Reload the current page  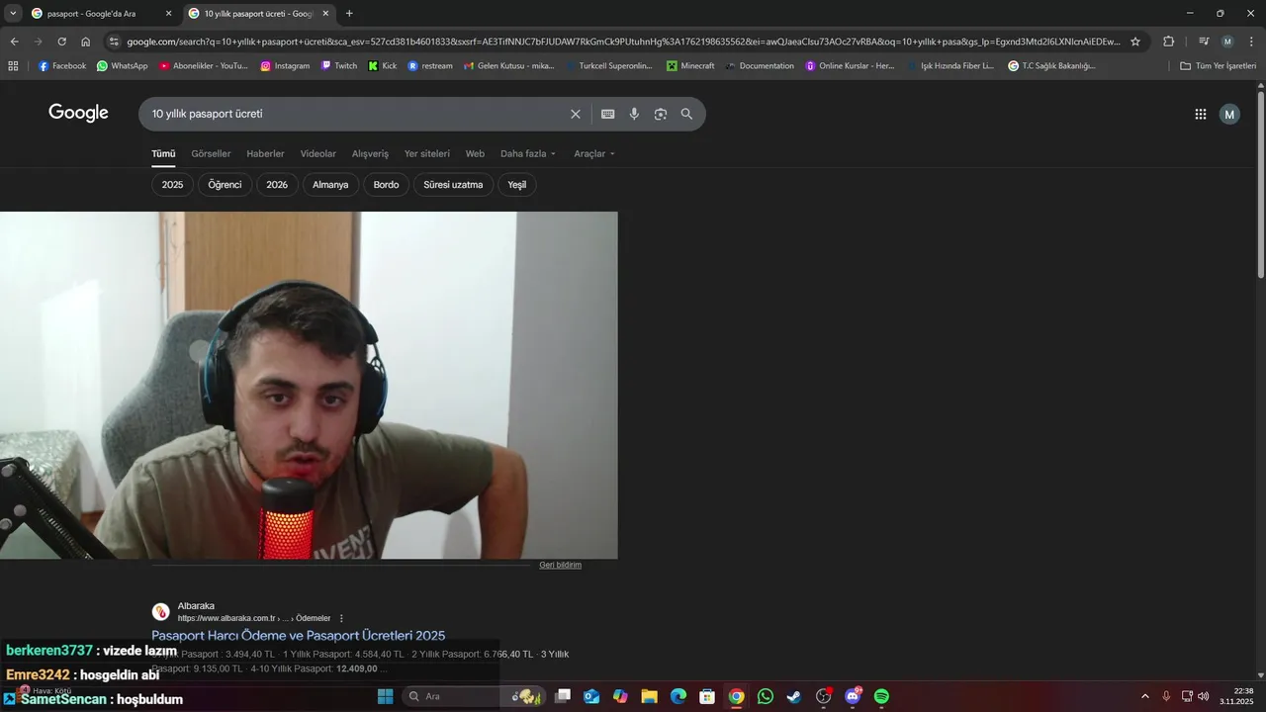(x=61, y=42)
